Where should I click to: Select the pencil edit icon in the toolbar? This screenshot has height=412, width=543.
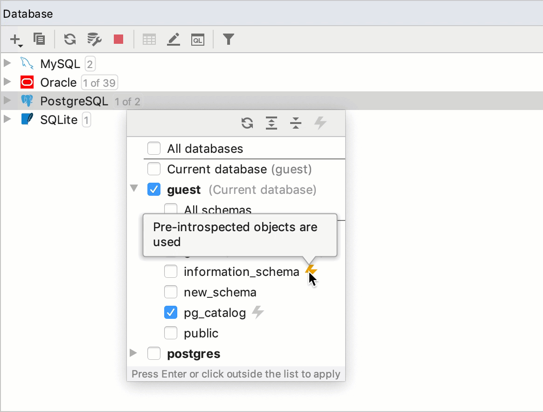point(173,39)
